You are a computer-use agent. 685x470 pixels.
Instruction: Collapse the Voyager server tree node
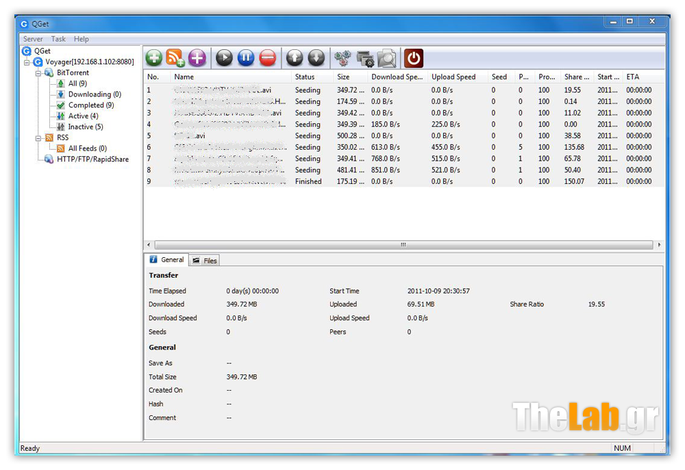click(27, 62)
